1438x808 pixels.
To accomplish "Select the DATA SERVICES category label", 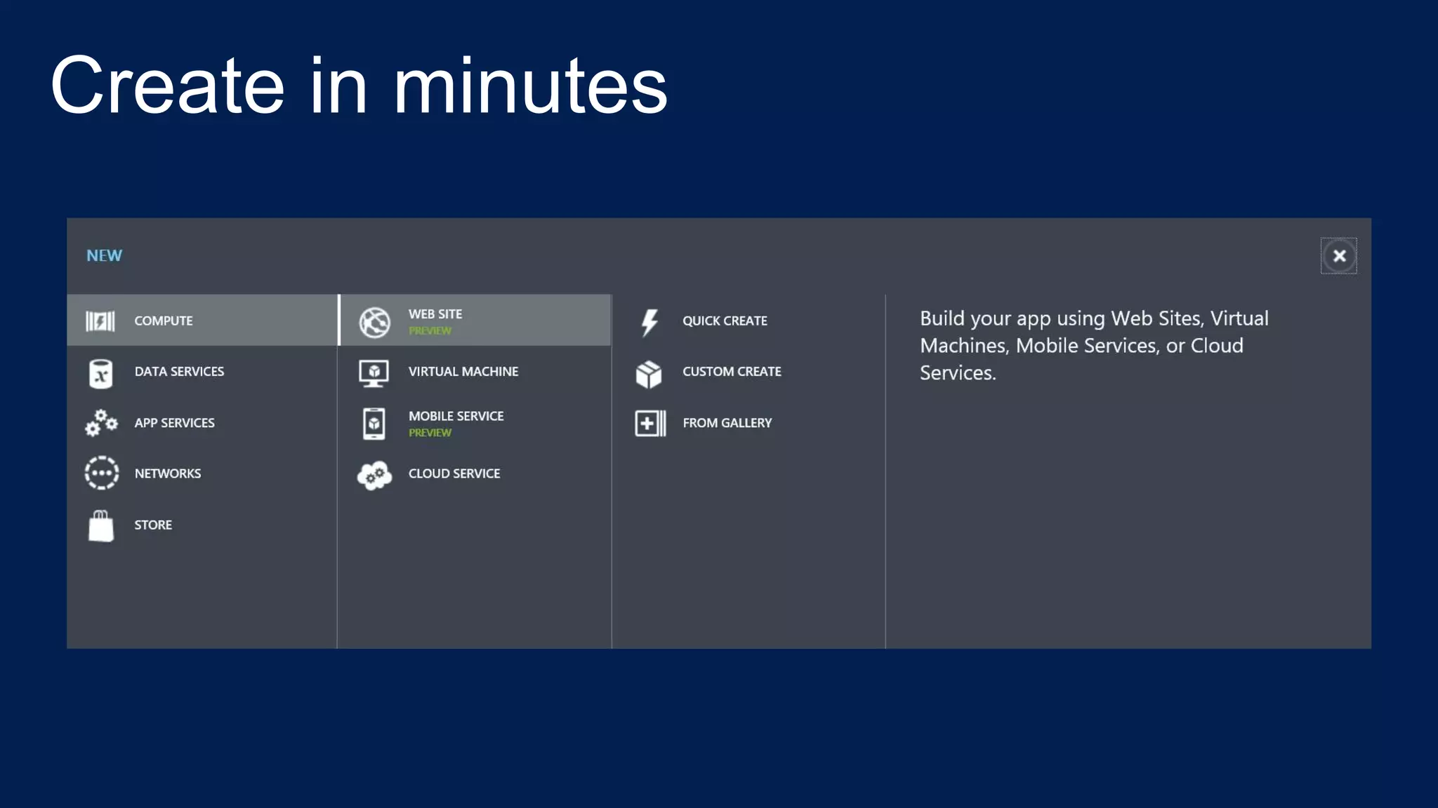I will coord(179,372).
